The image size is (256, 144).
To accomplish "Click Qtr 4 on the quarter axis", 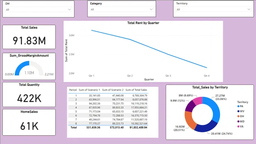I will tap(207, 76).
